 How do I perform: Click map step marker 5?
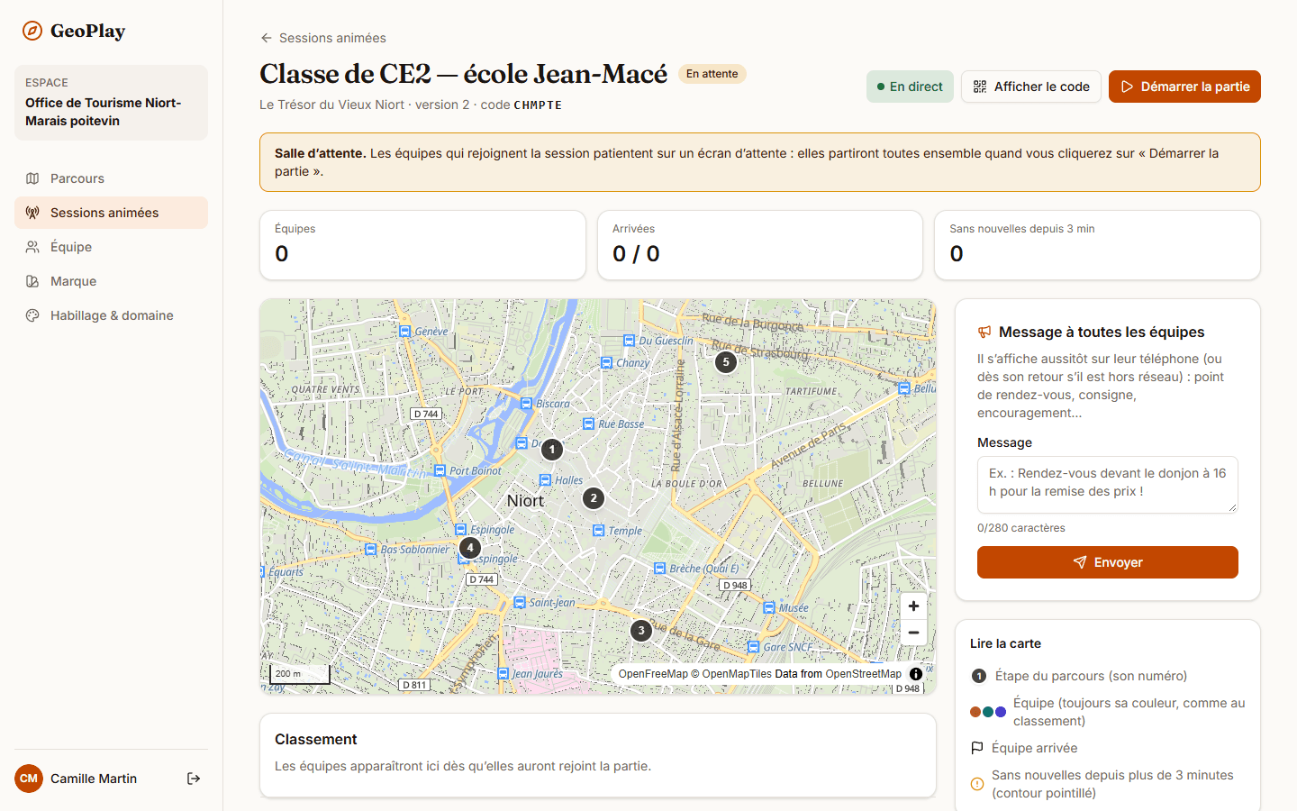click(726, 361)
